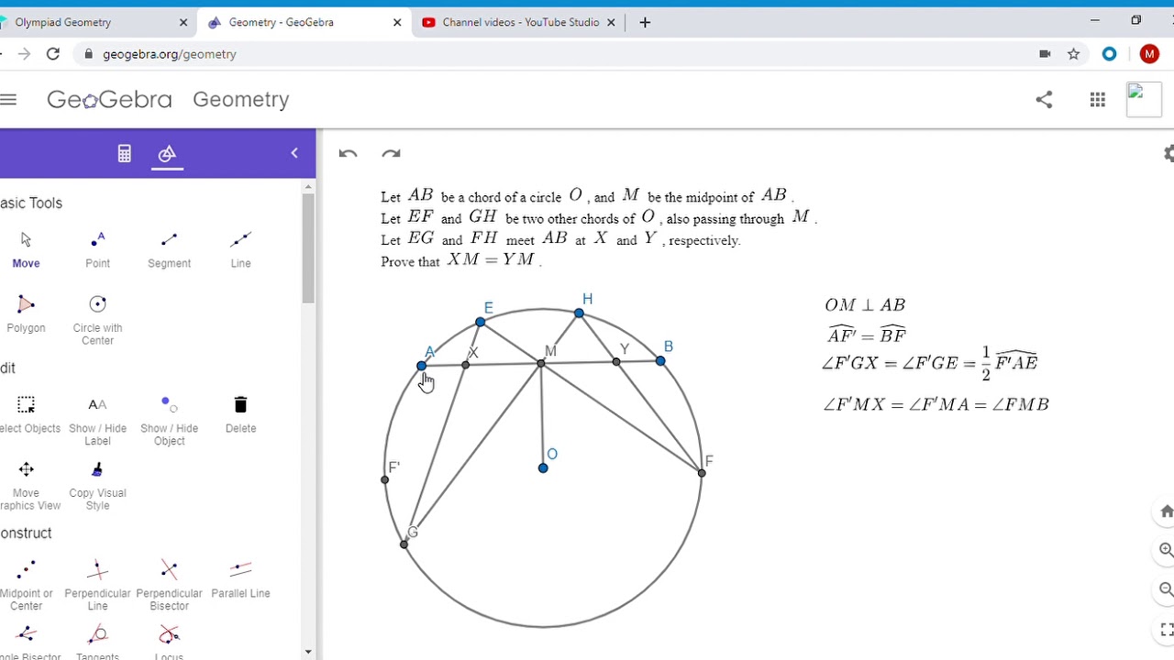Select intersection point X on chord AB

click(x=466, y=365)
